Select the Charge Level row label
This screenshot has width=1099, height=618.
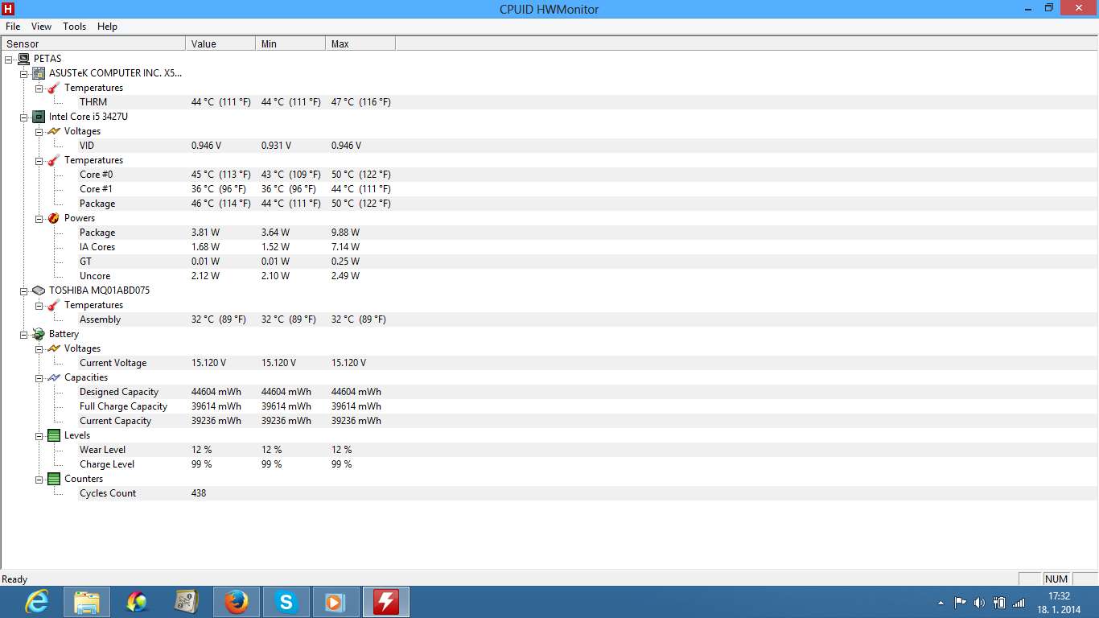tap(107, 464)
